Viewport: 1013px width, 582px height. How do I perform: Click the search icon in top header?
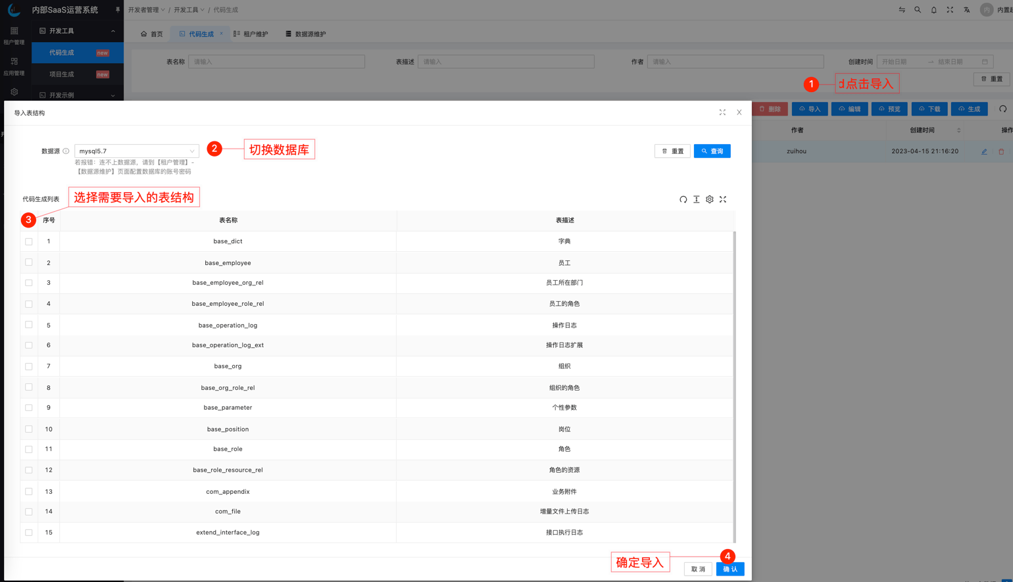click(918, 10)
